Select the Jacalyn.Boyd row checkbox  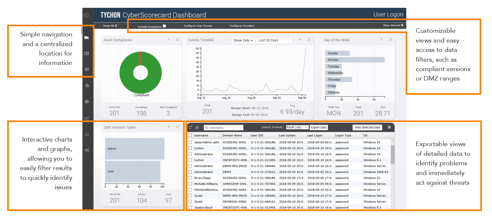pos(190,207)
